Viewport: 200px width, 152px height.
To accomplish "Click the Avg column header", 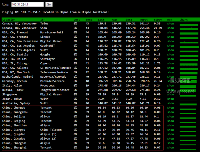I will pos(114,20).
